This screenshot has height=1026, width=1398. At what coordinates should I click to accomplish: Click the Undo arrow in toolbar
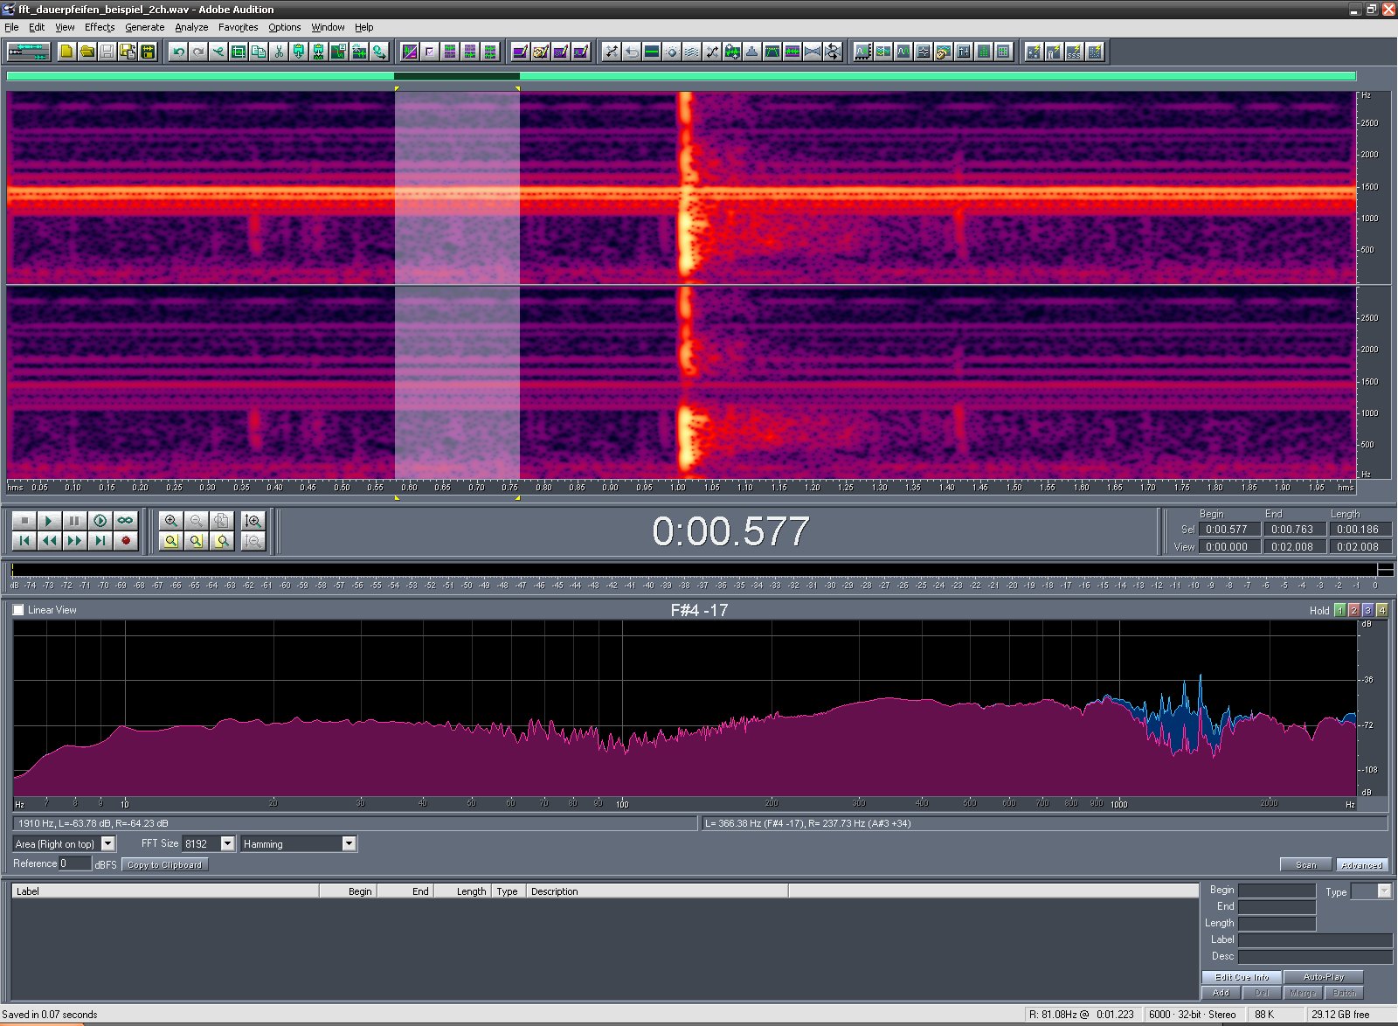(x=178, y=52)
